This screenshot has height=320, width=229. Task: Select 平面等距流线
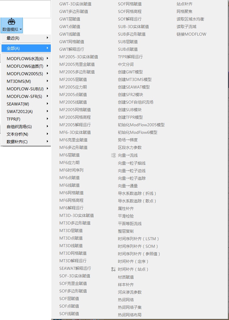pyautogui.click(x=130, y=224)
